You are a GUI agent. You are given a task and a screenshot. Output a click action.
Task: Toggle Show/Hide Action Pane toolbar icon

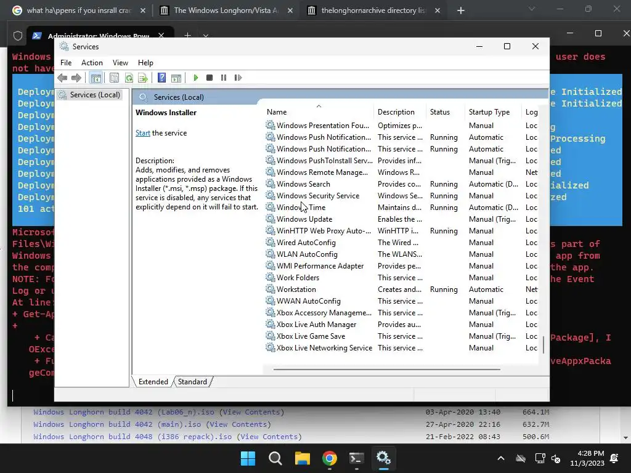(x=176, y=78)
